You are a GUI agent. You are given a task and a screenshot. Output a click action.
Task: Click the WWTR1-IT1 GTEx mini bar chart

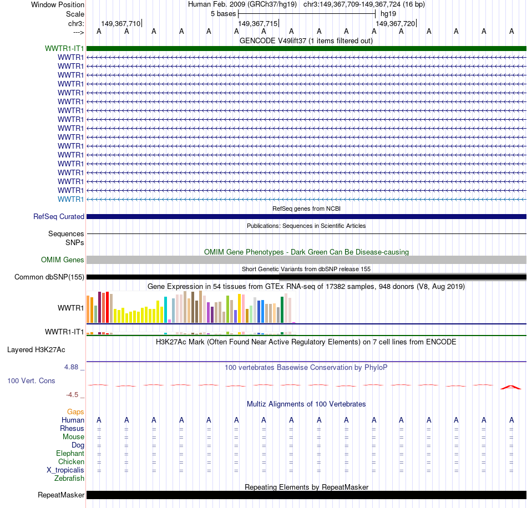(x=191, y=333)
